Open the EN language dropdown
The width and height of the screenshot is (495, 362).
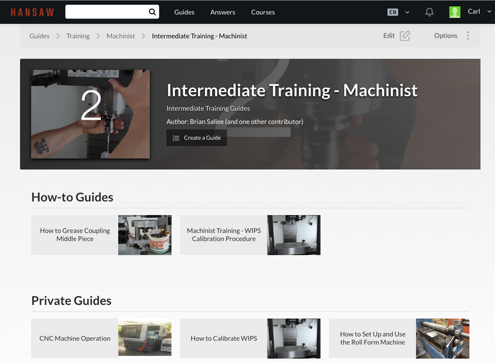click(398, 12)
